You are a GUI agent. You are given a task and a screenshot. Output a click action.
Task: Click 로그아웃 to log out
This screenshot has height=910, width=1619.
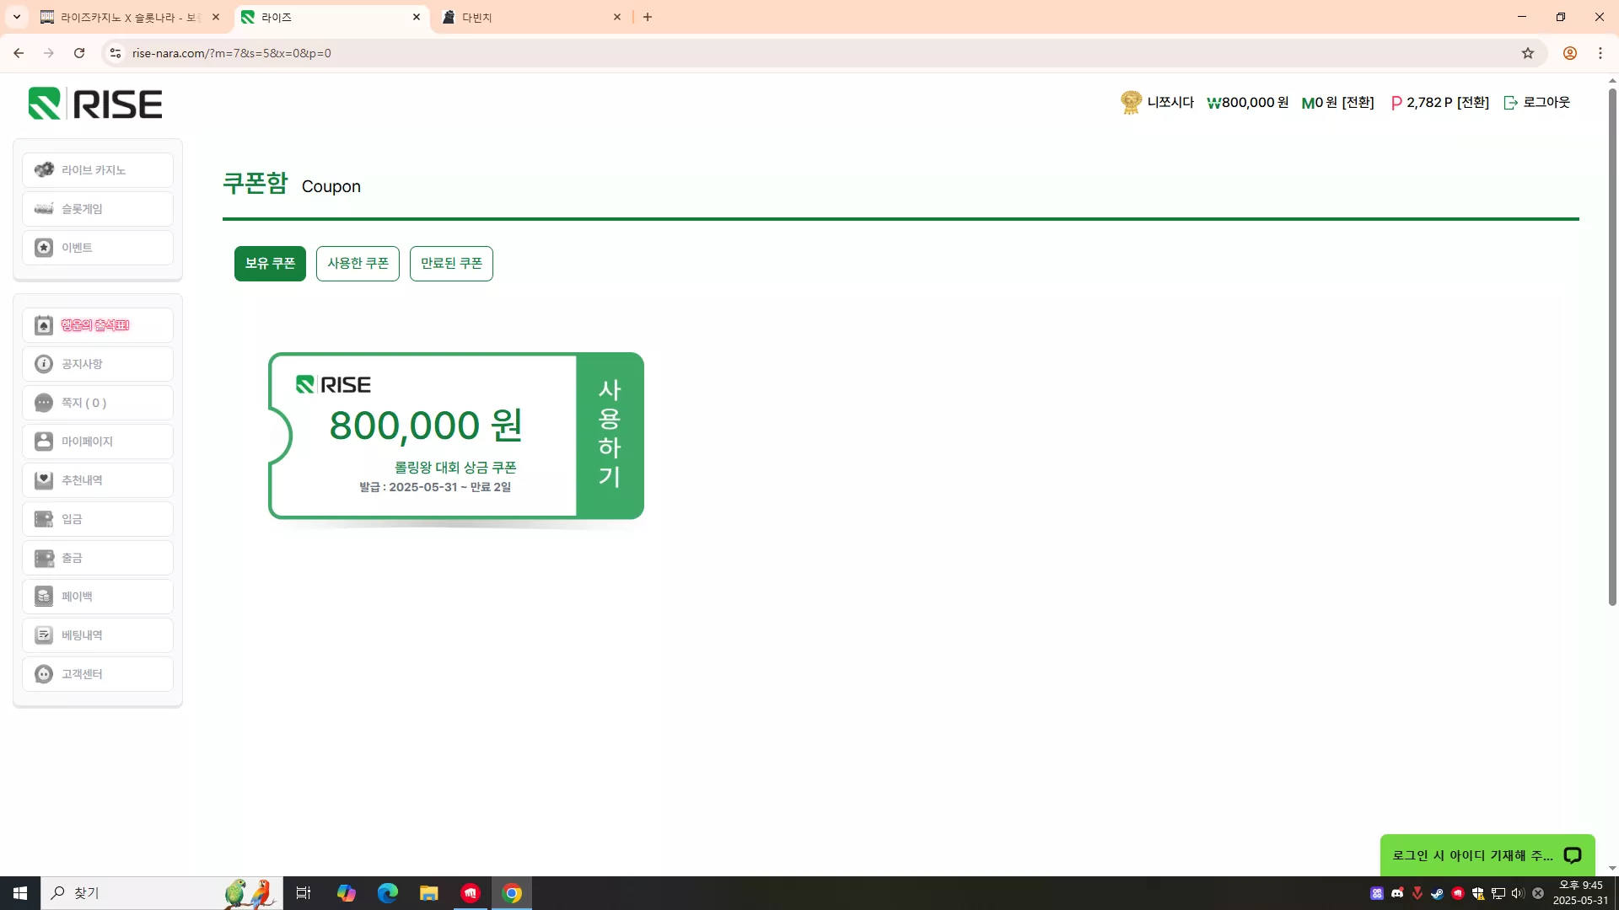(1537, 103)
